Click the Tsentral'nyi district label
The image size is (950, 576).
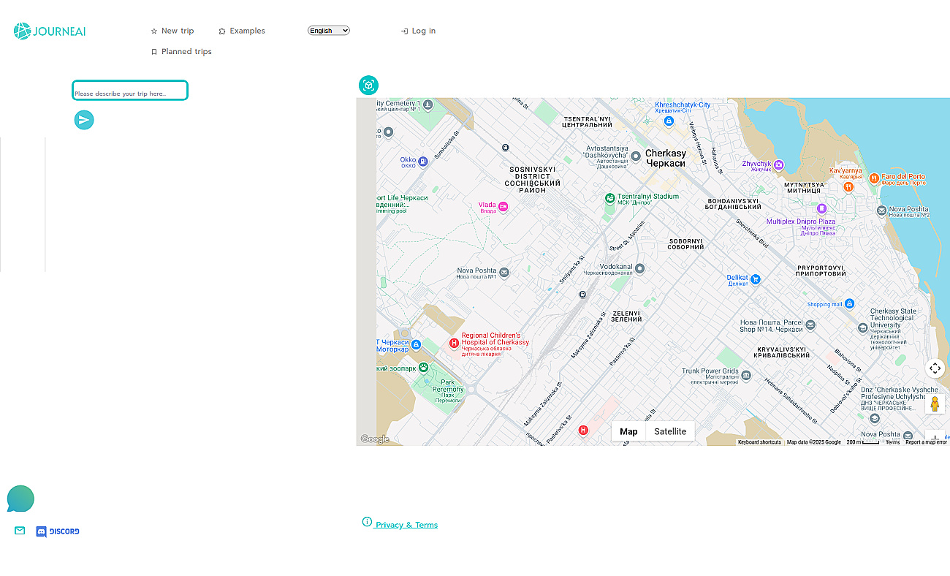(587, 122)
